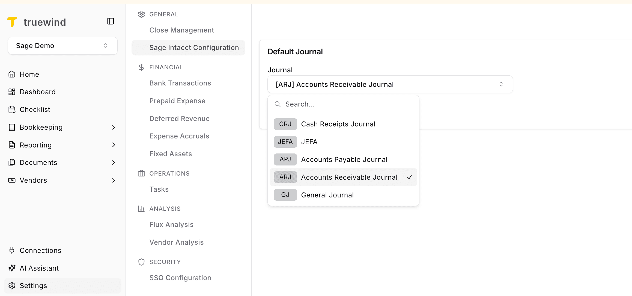Image resolution: width=632 pixels, height=296 pixels.
Task: Click the Settings gear icon
Action: [12, 285]
